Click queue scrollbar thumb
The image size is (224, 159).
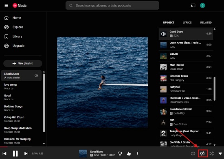click(x=214, y=89)
